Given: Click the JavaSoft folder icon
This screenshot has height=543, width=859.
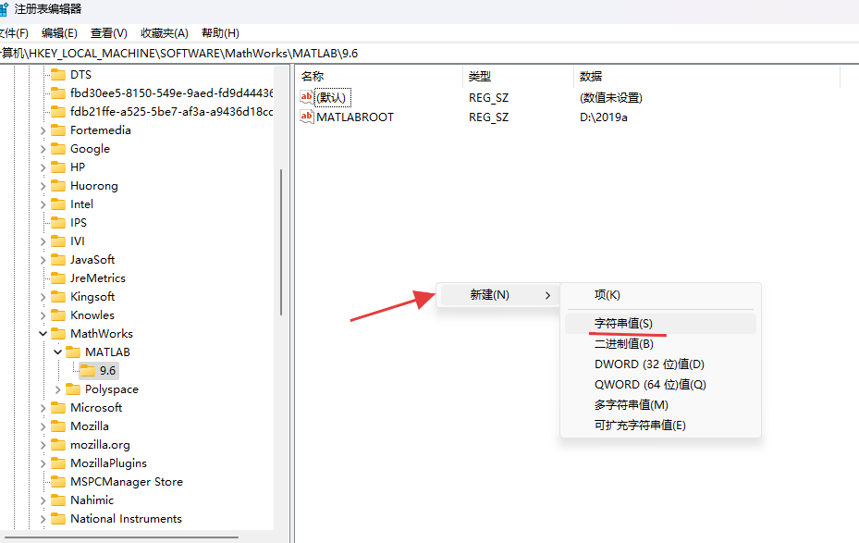Looking at the screenshot, I should pyautogui.click(x=58, y=260).
